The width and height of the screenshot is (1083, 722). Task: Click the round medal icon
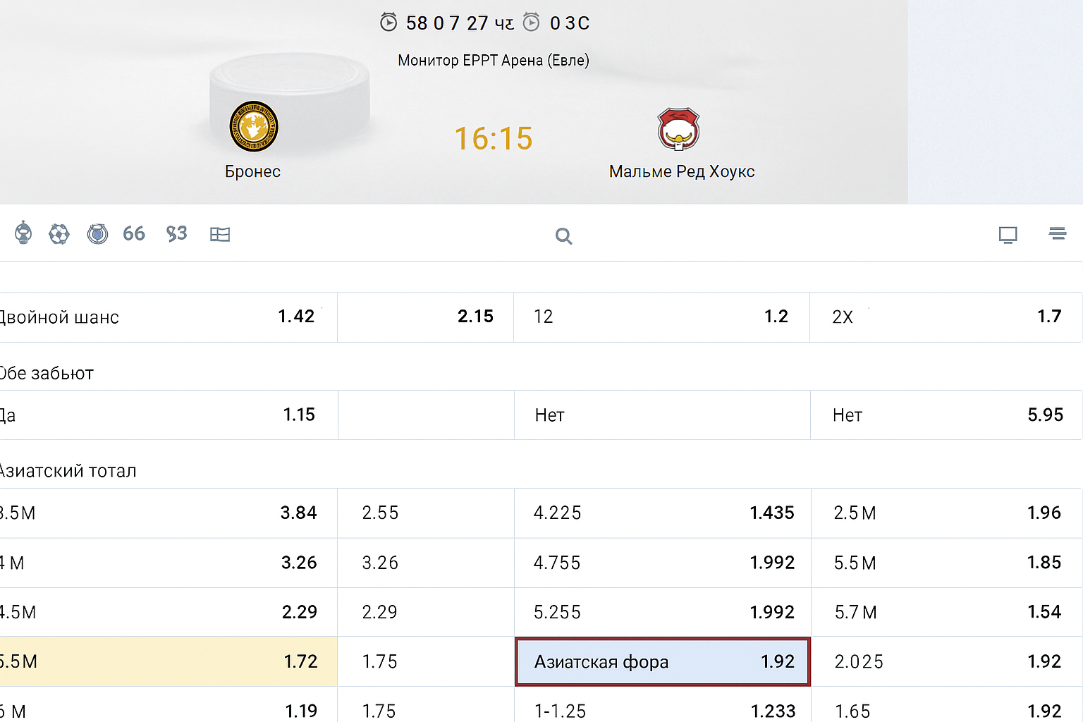click(97, 233)
